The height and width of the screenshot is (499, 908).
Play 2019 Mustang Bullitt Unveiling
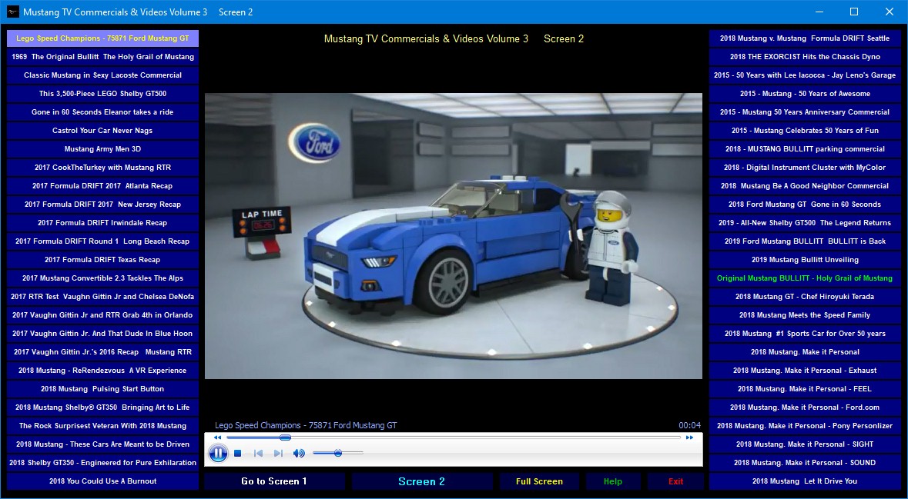(805, 260)
